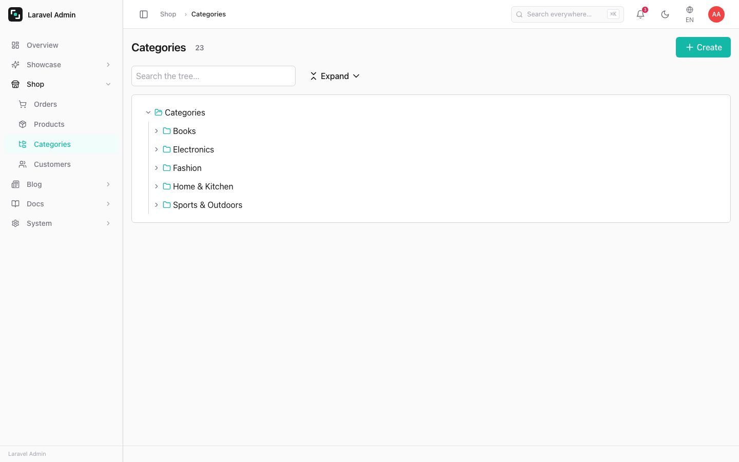The image size is (739, 462).
Task: Focus the Search everywhere field
Action: (x=568, y=14)
